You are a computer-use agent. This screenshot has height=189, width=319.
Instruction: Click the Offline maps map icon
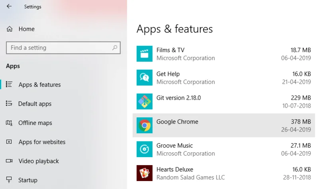point(9,123)
